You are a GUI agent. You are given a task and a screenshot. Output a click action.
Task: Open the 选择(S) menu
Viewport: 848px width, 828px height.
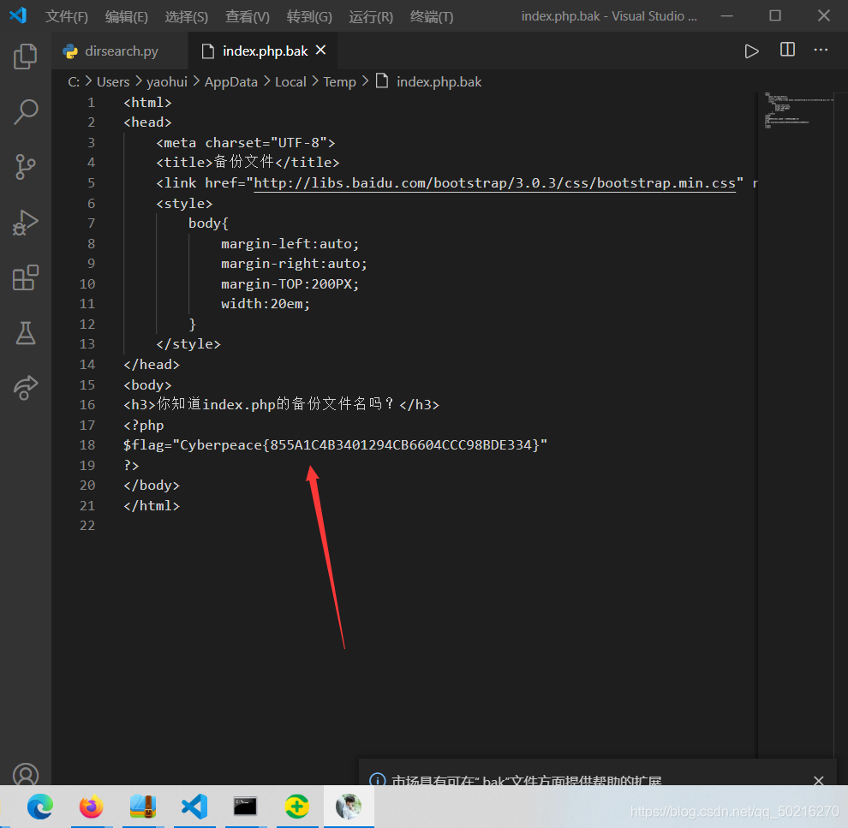coord(187,17)
